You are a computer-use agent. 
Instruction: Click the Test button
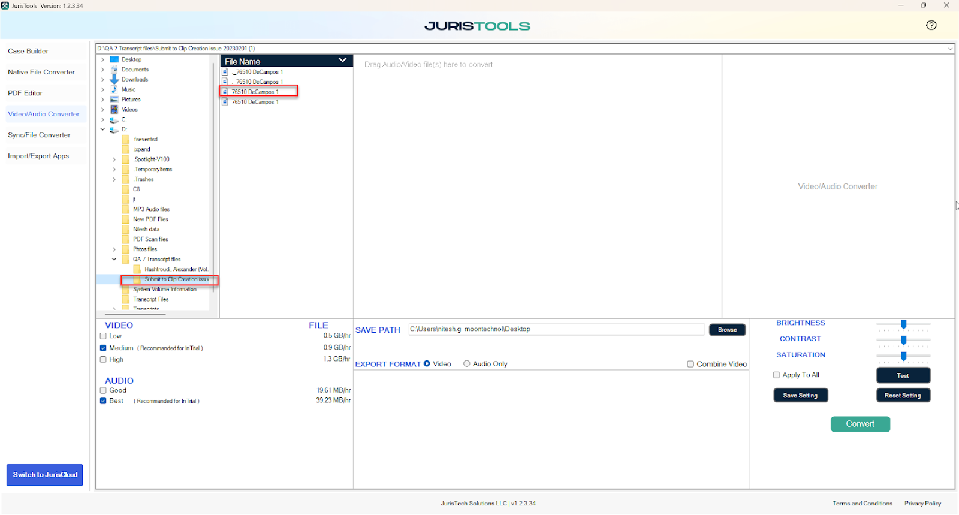pyautogui.click(x=903, y=375)
